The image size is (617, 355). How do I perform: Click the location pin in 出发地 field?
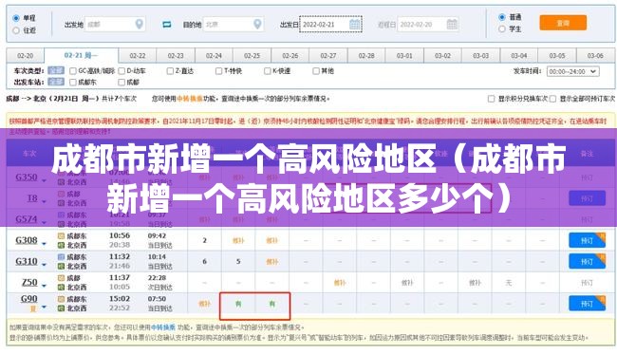[x=139, y=24]
